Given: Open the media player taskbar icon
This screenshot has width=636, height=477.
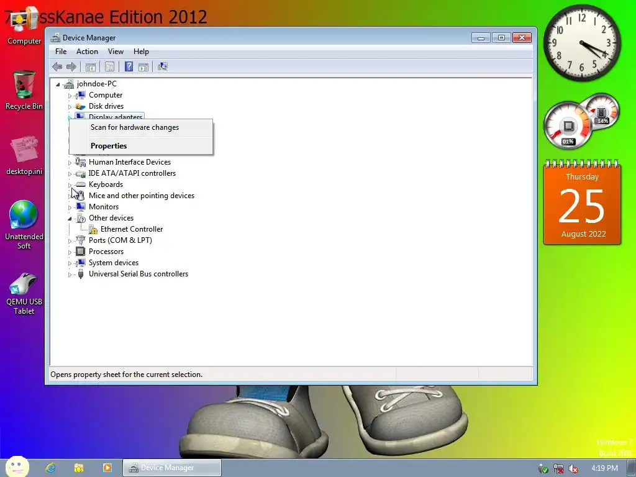Looking at the screenshot, I should (x=107, y=468).
